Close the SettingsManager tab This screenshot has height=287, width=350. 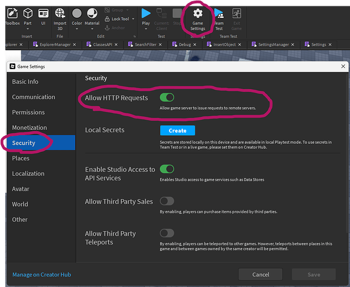(x=293, y=45)
